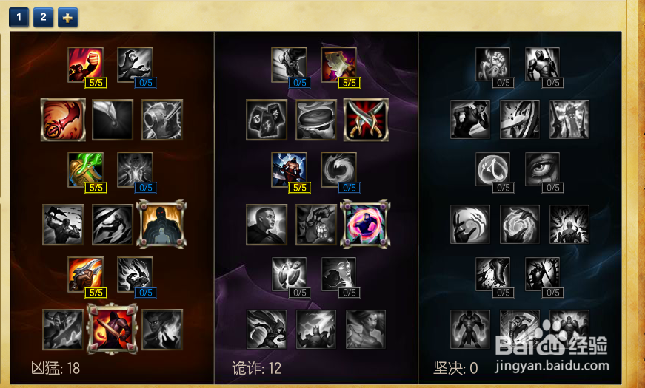Open mastery page 1 tab
The width and height of the screenshot is (645, 388).
tap(19, 17)
